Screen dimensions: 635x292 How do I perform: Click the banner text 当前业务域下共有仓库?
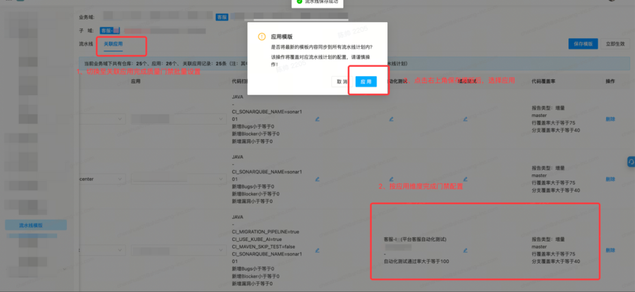[109, 64]
